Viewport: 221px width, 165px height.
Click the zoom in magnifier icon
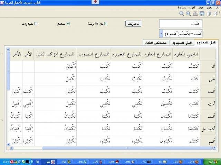coord(189,14)
